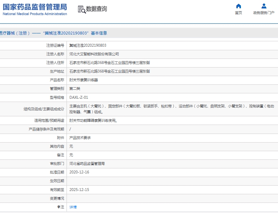Open the 政务服务门户 user icon

point(264,6)
